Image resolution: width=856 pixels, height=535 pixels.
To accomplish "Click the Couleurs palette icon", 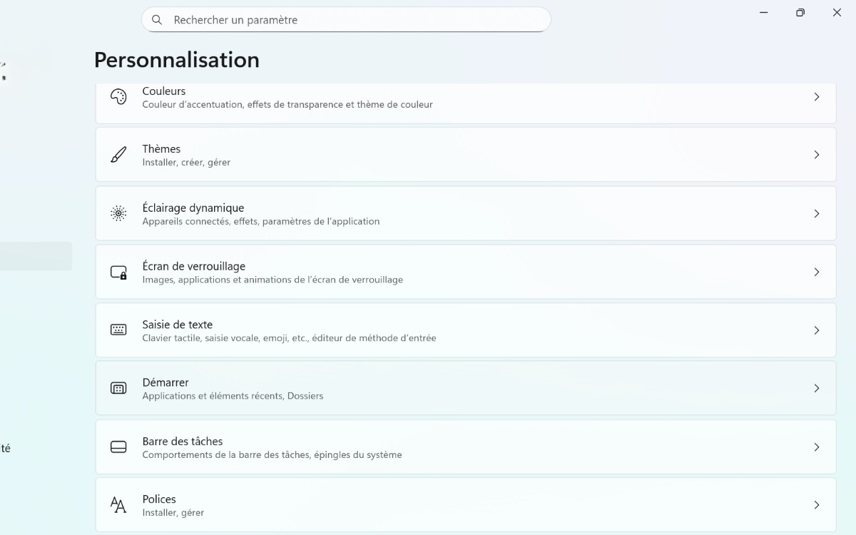I will [118, 97].
